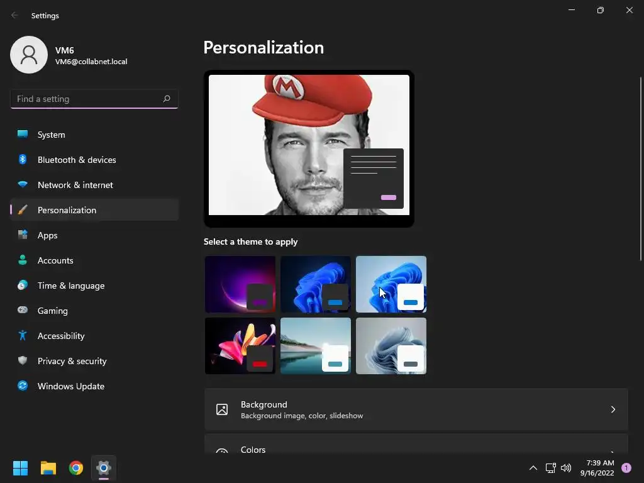Open the Colors settings row
644x483 pixels.
click(416, 443)
